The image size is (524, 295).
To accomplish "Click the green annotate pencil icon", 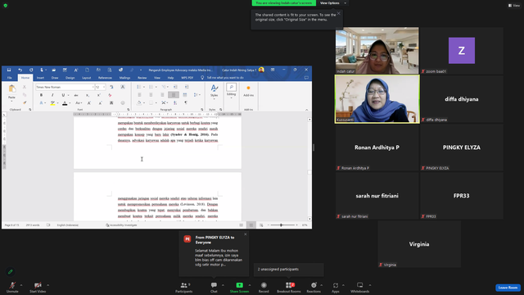I will pos(11,271).
